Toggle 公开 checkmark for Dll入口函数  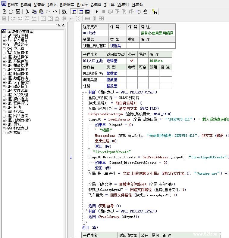(x=132, y=61)
